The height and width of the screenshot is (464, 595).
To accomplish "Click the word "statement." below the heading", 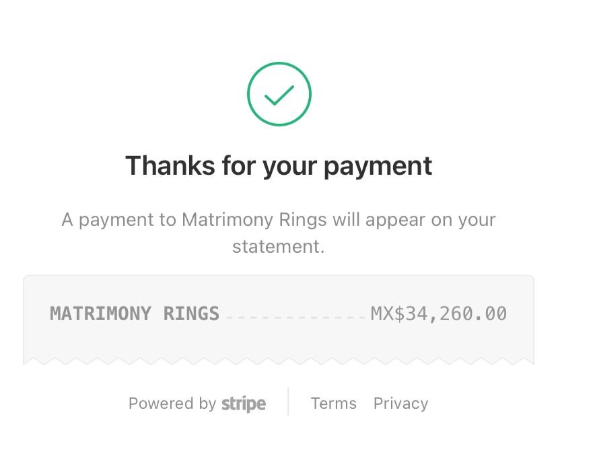I will coord(279,247).
